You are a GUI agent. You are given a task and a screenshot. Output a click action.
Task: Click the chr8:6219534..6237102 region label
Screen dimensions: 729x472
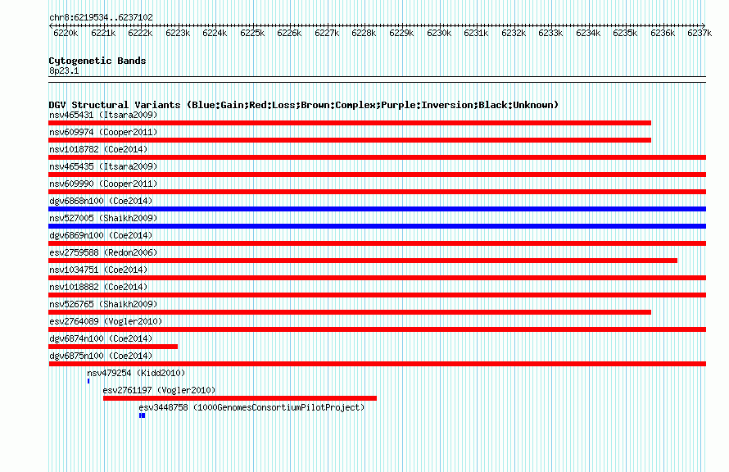(101, 17)
